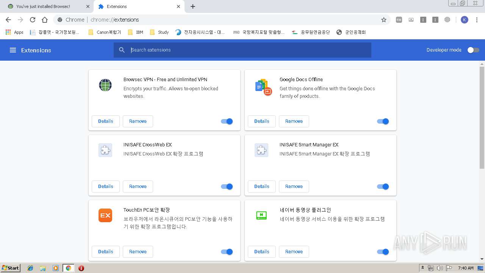Image resolution: width=485 pixels, height=273 pixels.
Task: View Details for Browsec VPN
Action: click(x=106, y=121)
